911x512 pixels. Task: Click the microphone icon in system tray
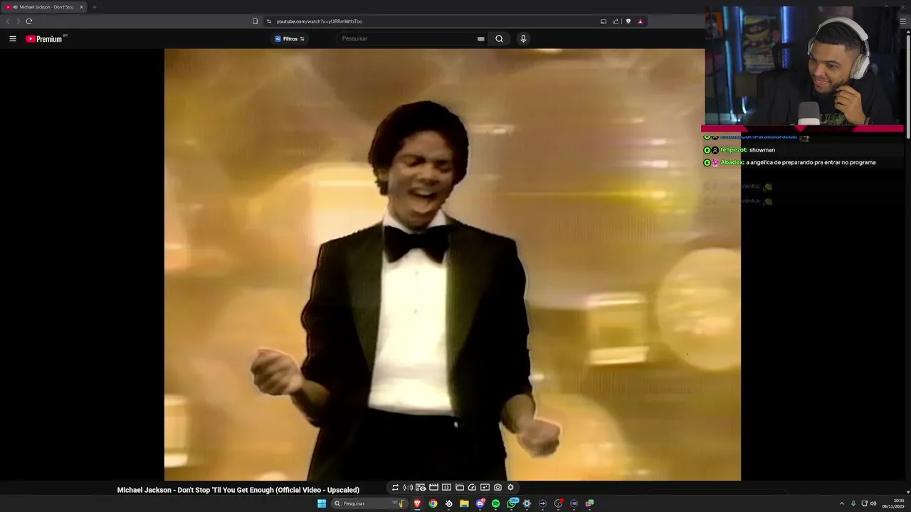[853, 503]
